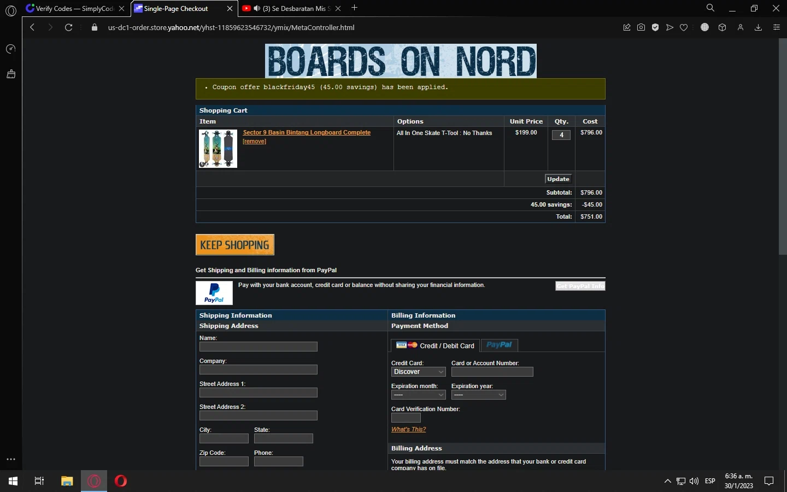The height and width of the screenshot is (492, 787).
Task: Click the Get PayPal Info button
Action: tap(580, 286)
